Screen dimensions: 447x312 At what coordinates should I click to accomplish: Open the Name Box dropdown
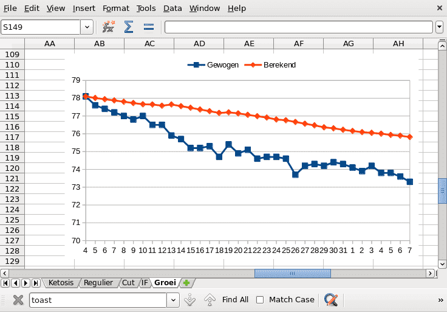(x=87, y=27)
